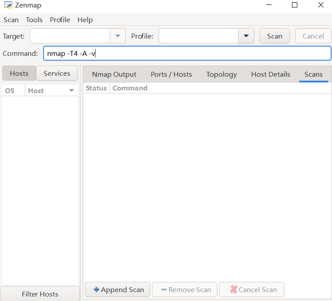Open the Tools menu
Viewport: 332px width, 301px height.
click(x=34, y=20)
